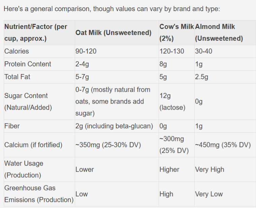Select the Calories row label

point(17,51)
